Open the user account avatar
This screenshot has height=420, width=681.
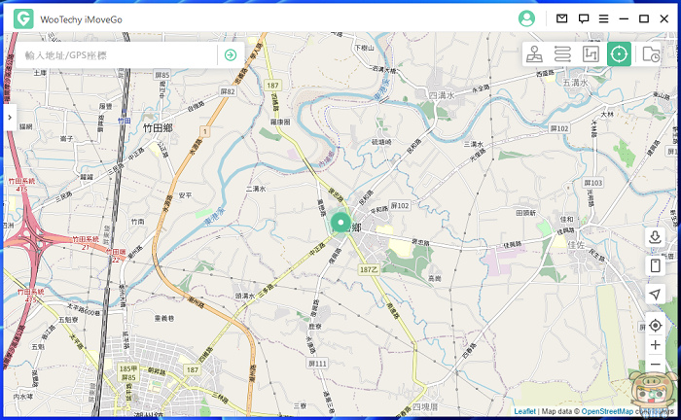pyautogui.click(x=526, y=18)
